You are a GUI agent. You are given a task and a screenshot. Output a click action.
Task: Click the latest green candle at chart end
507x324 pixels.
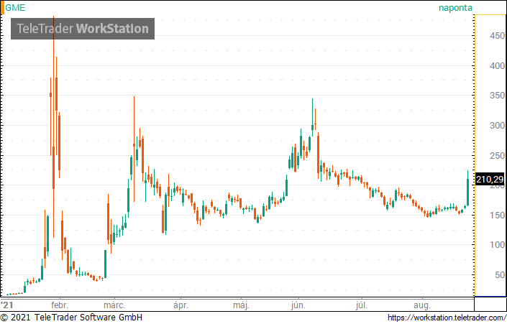(x=467, y=189)
